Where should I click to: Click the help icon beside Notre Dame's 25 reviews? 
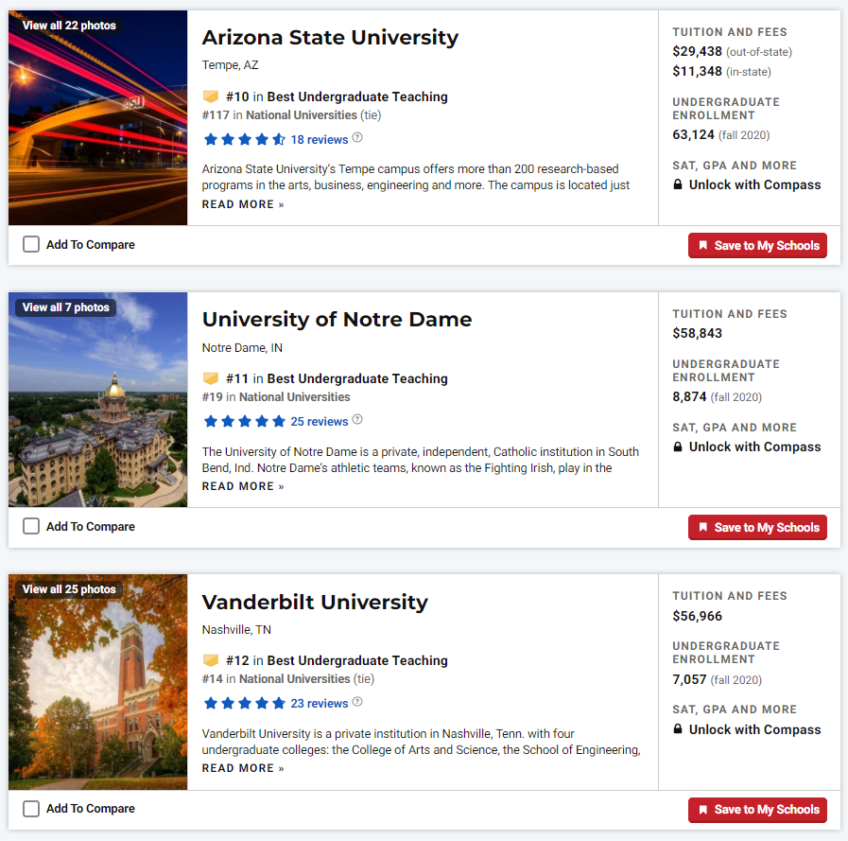(x=357, y=419)
